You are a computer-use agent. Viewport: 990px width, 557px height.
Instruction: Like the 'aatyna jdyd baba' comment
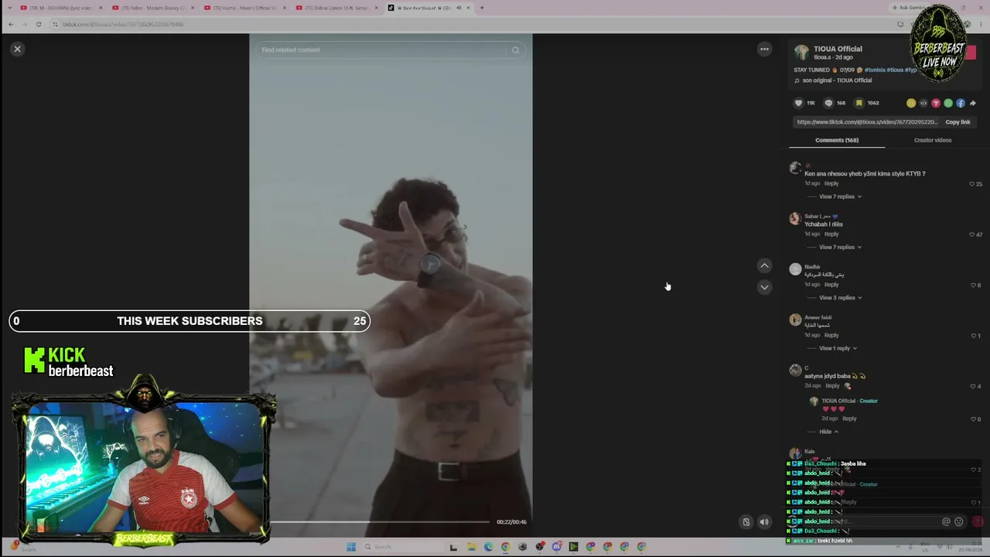click(x=973, y=386)
